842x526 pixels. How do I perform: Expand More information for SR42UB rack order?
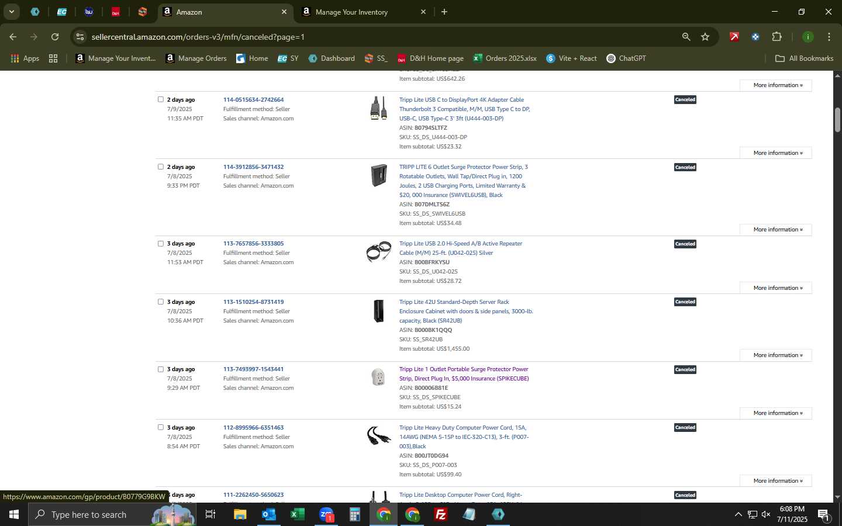click(x=775, y=355)
